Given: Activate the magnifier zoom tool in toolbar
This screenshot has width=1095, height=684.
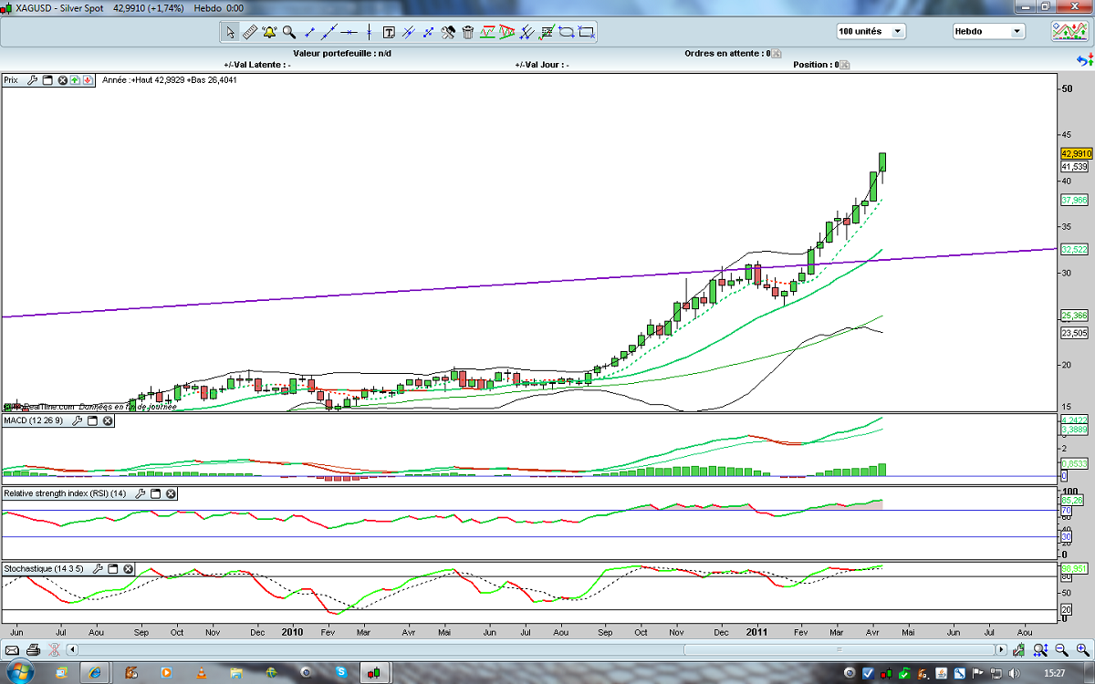Looking at the screenshot, I should [289, 32].
